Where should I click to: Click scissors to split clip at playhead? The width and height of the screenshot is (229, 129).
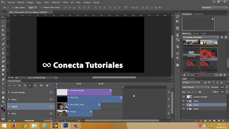click(x=42, y=85)
